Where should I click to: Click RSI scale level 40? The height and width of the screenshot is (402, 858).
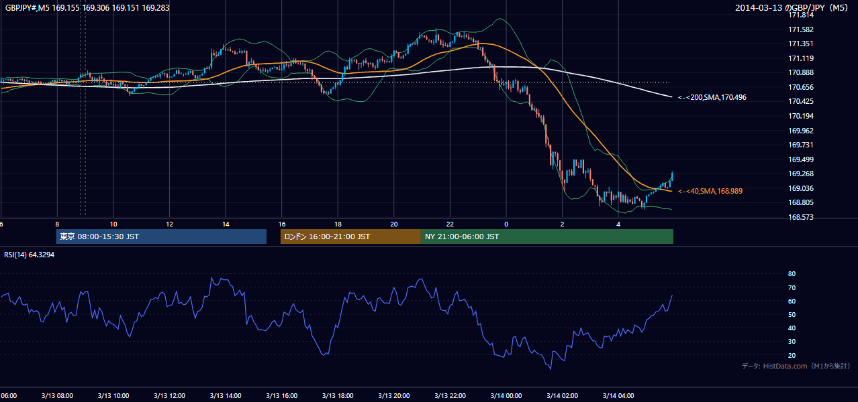[x=792, y=328]
